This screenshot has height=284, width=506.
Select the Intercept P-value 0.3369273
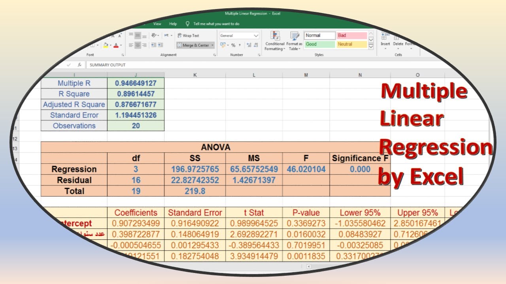pyautogui.click(x=306, y=223)
